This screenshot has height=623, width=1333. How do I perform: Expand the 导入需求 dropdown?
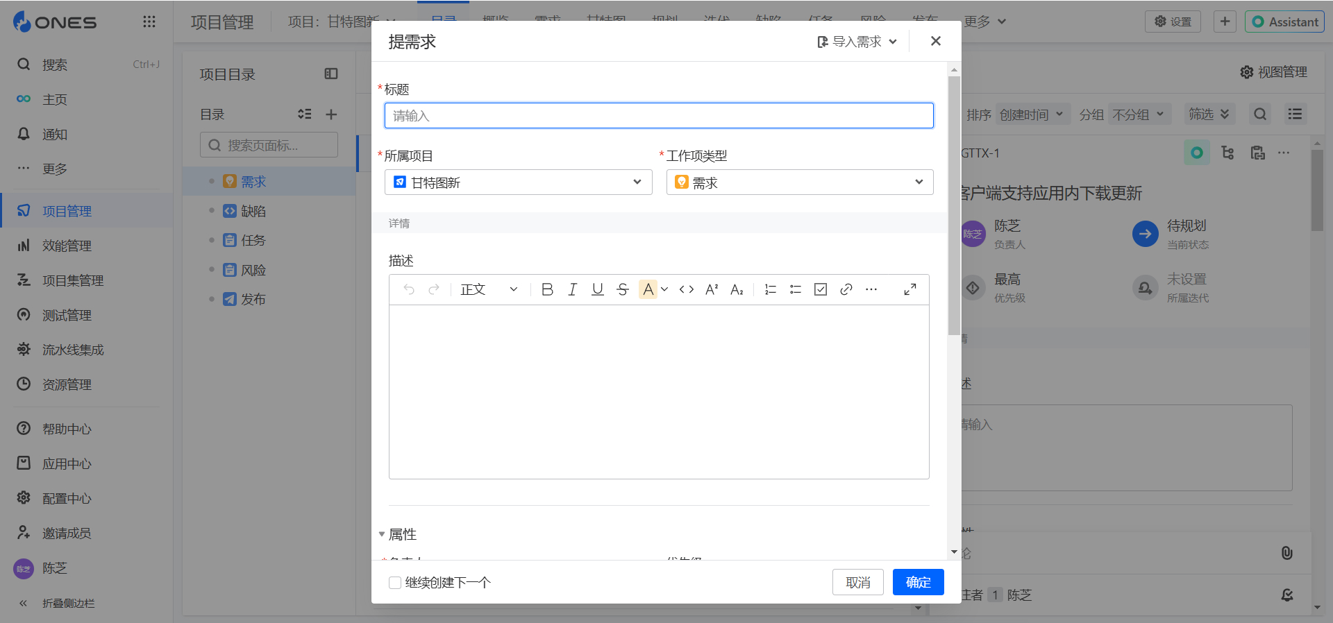[x=857, y=42]
